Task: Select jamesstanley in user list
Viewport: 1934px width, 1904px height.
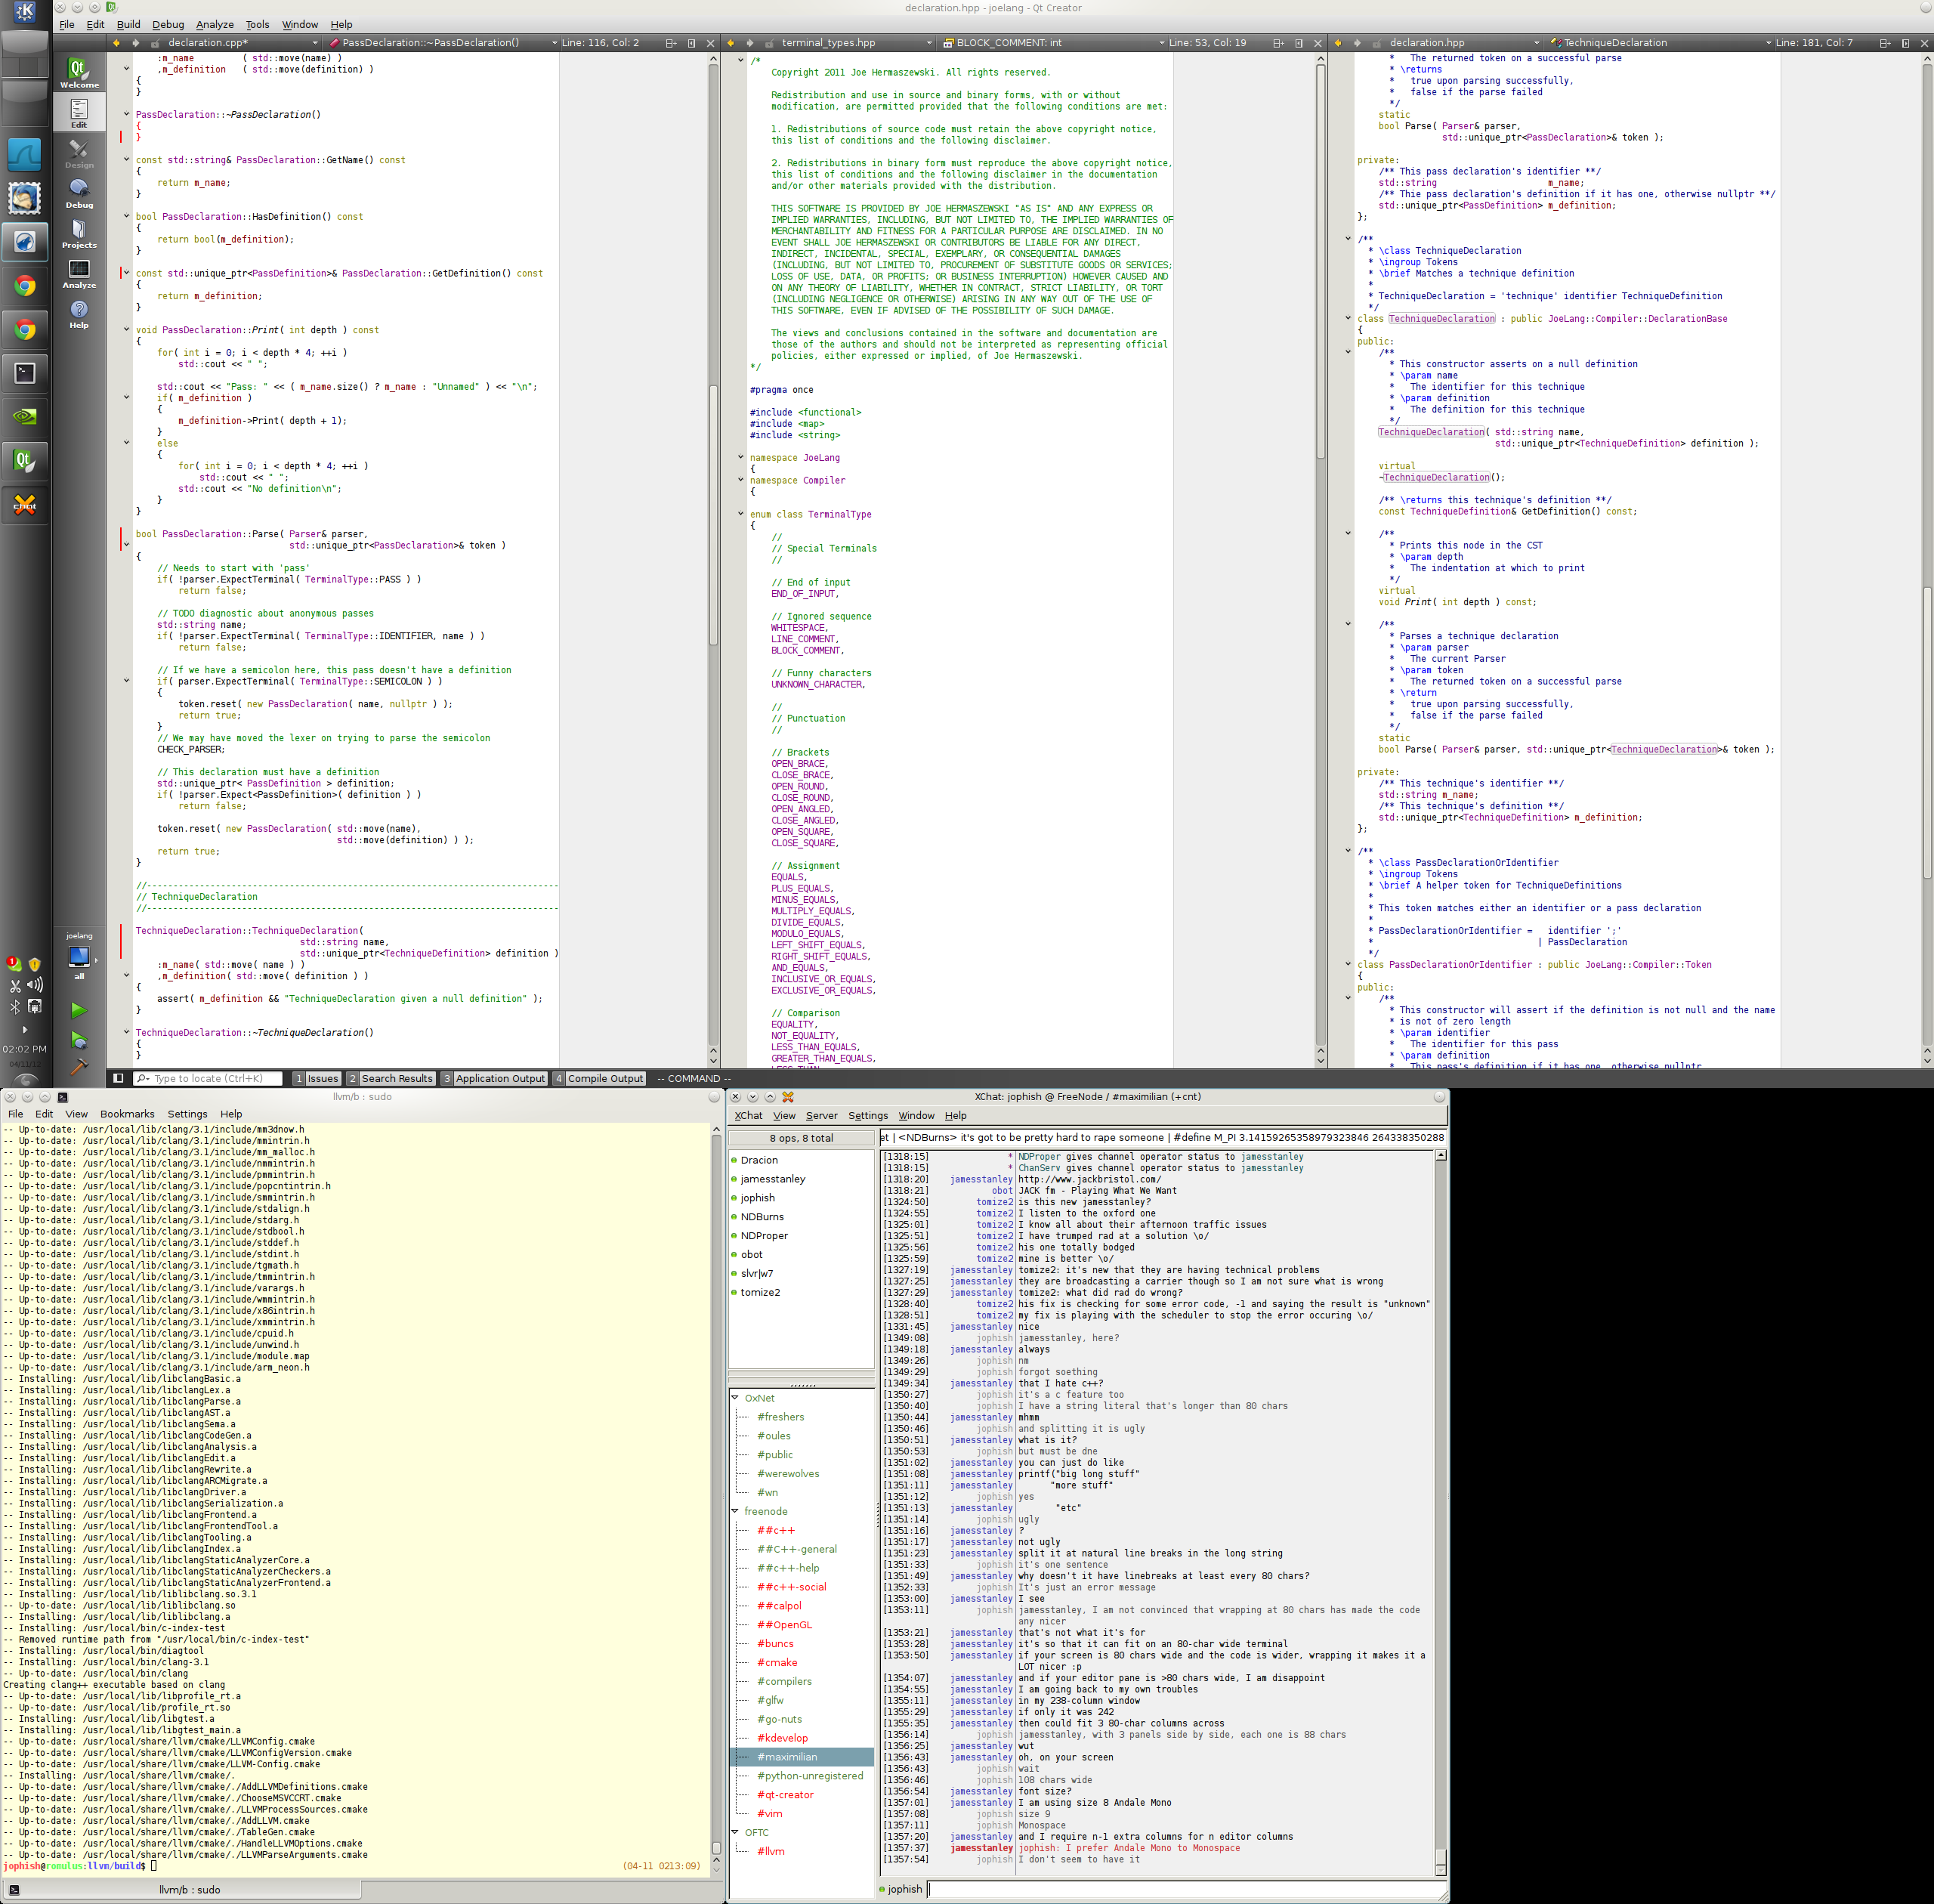Action: tap(772, 1179)
